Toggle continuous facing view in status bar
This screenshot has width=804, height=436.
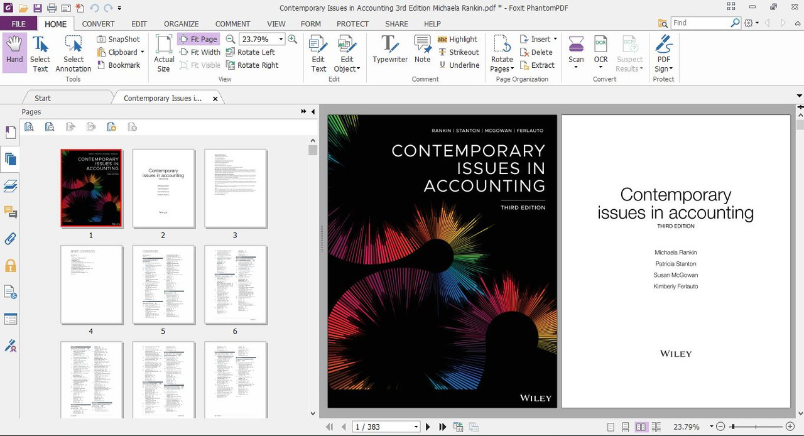pyautogui.click(x=656, y=427)
